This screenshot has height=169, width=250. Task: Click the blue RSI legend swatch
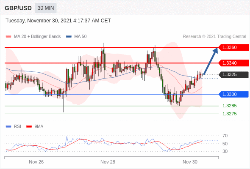8,127
